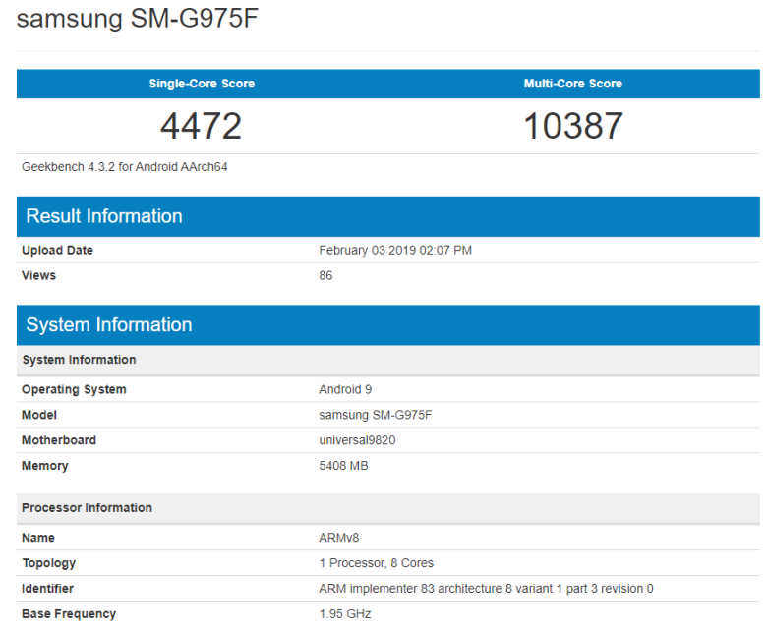Click the Processor Information subheader row
Image resolution: width=767 pixels, height=633 pixels.
[387, 508]
